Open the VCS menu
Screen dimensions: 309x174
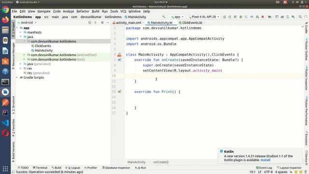point(123,12)
